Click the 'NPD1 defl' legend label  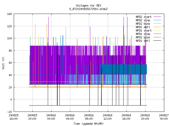143,41
